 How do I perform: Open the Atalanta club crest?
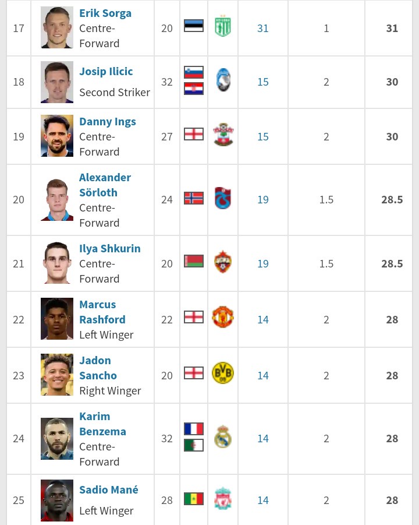[x=223, y=81]
